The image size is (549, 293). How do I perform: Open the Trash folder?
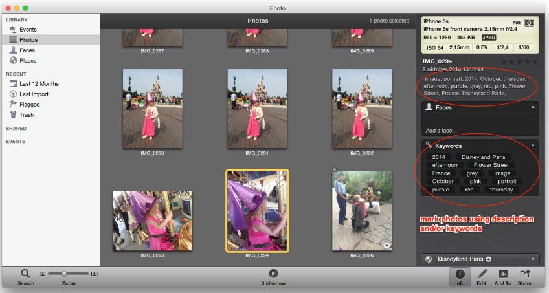(26, 115)
